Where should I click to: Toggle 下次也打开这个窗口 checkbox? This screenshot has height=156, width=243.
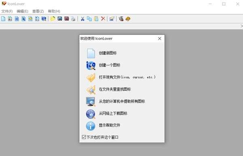pos(84,137)
